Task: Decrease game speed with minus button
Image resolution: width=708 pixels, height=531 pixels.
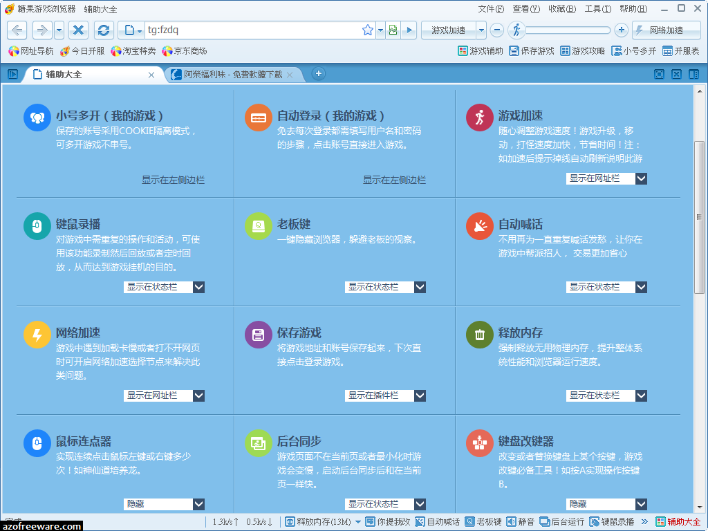Action: pyautogui.click(x=496, y=30)
